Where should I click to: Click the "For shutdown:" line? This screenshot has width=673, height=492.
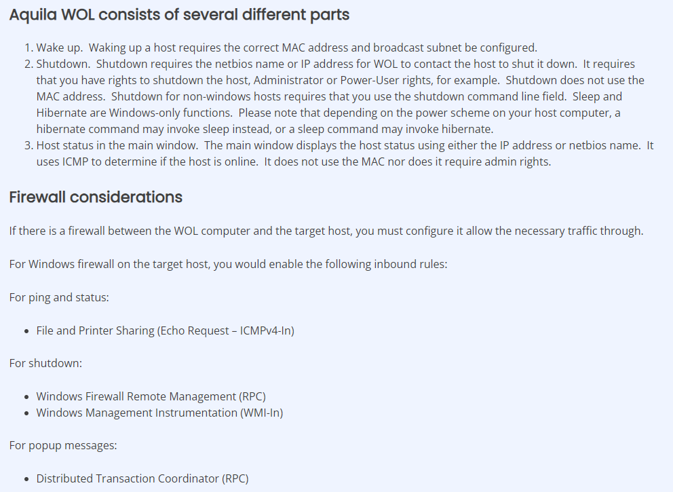click(x=45, y=363)
